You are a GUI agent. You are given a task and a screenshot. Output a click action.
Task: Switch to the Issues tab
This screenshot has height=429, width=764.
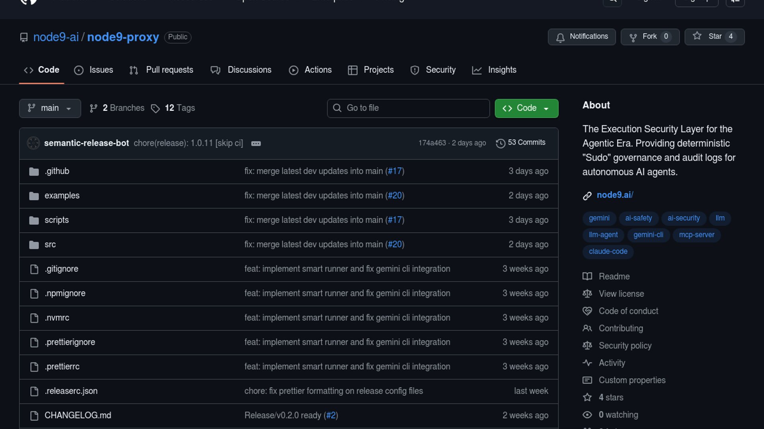tap(94, 70)
